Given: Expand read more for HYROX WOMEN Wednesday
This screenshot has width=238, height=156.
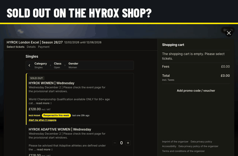Looking at the screenshot, I should [44, 103].
